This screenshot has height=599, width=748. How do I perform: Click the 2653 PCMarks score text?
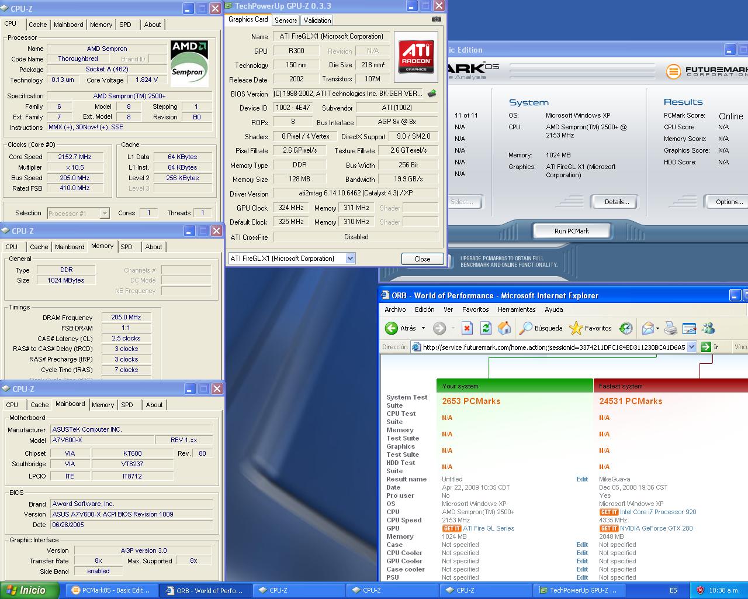[x=471, y=401]
